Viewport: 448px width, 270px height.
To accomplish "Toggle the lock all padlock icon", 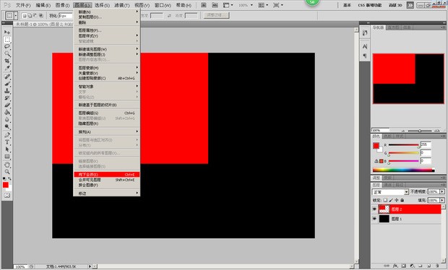I will (x=402, y=201).
